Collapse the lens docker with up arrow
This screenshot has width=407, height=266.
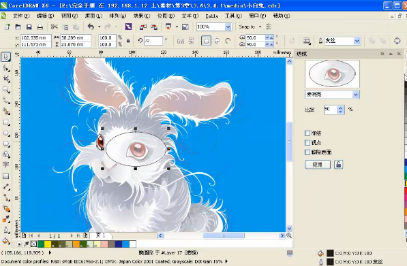pyautogui.click(x=391, y=54)
